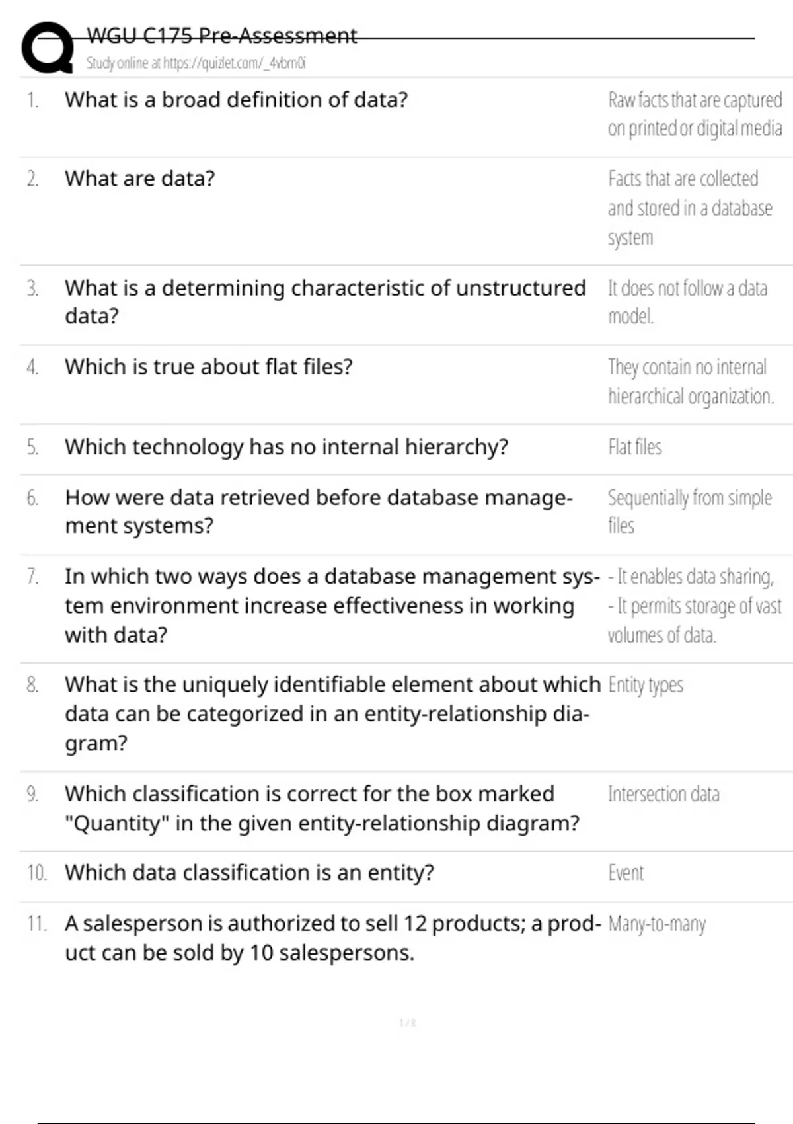793x1124 pixels.
Task: Click answer 'Raw facts that are captured'
Action: click(695, 100)
